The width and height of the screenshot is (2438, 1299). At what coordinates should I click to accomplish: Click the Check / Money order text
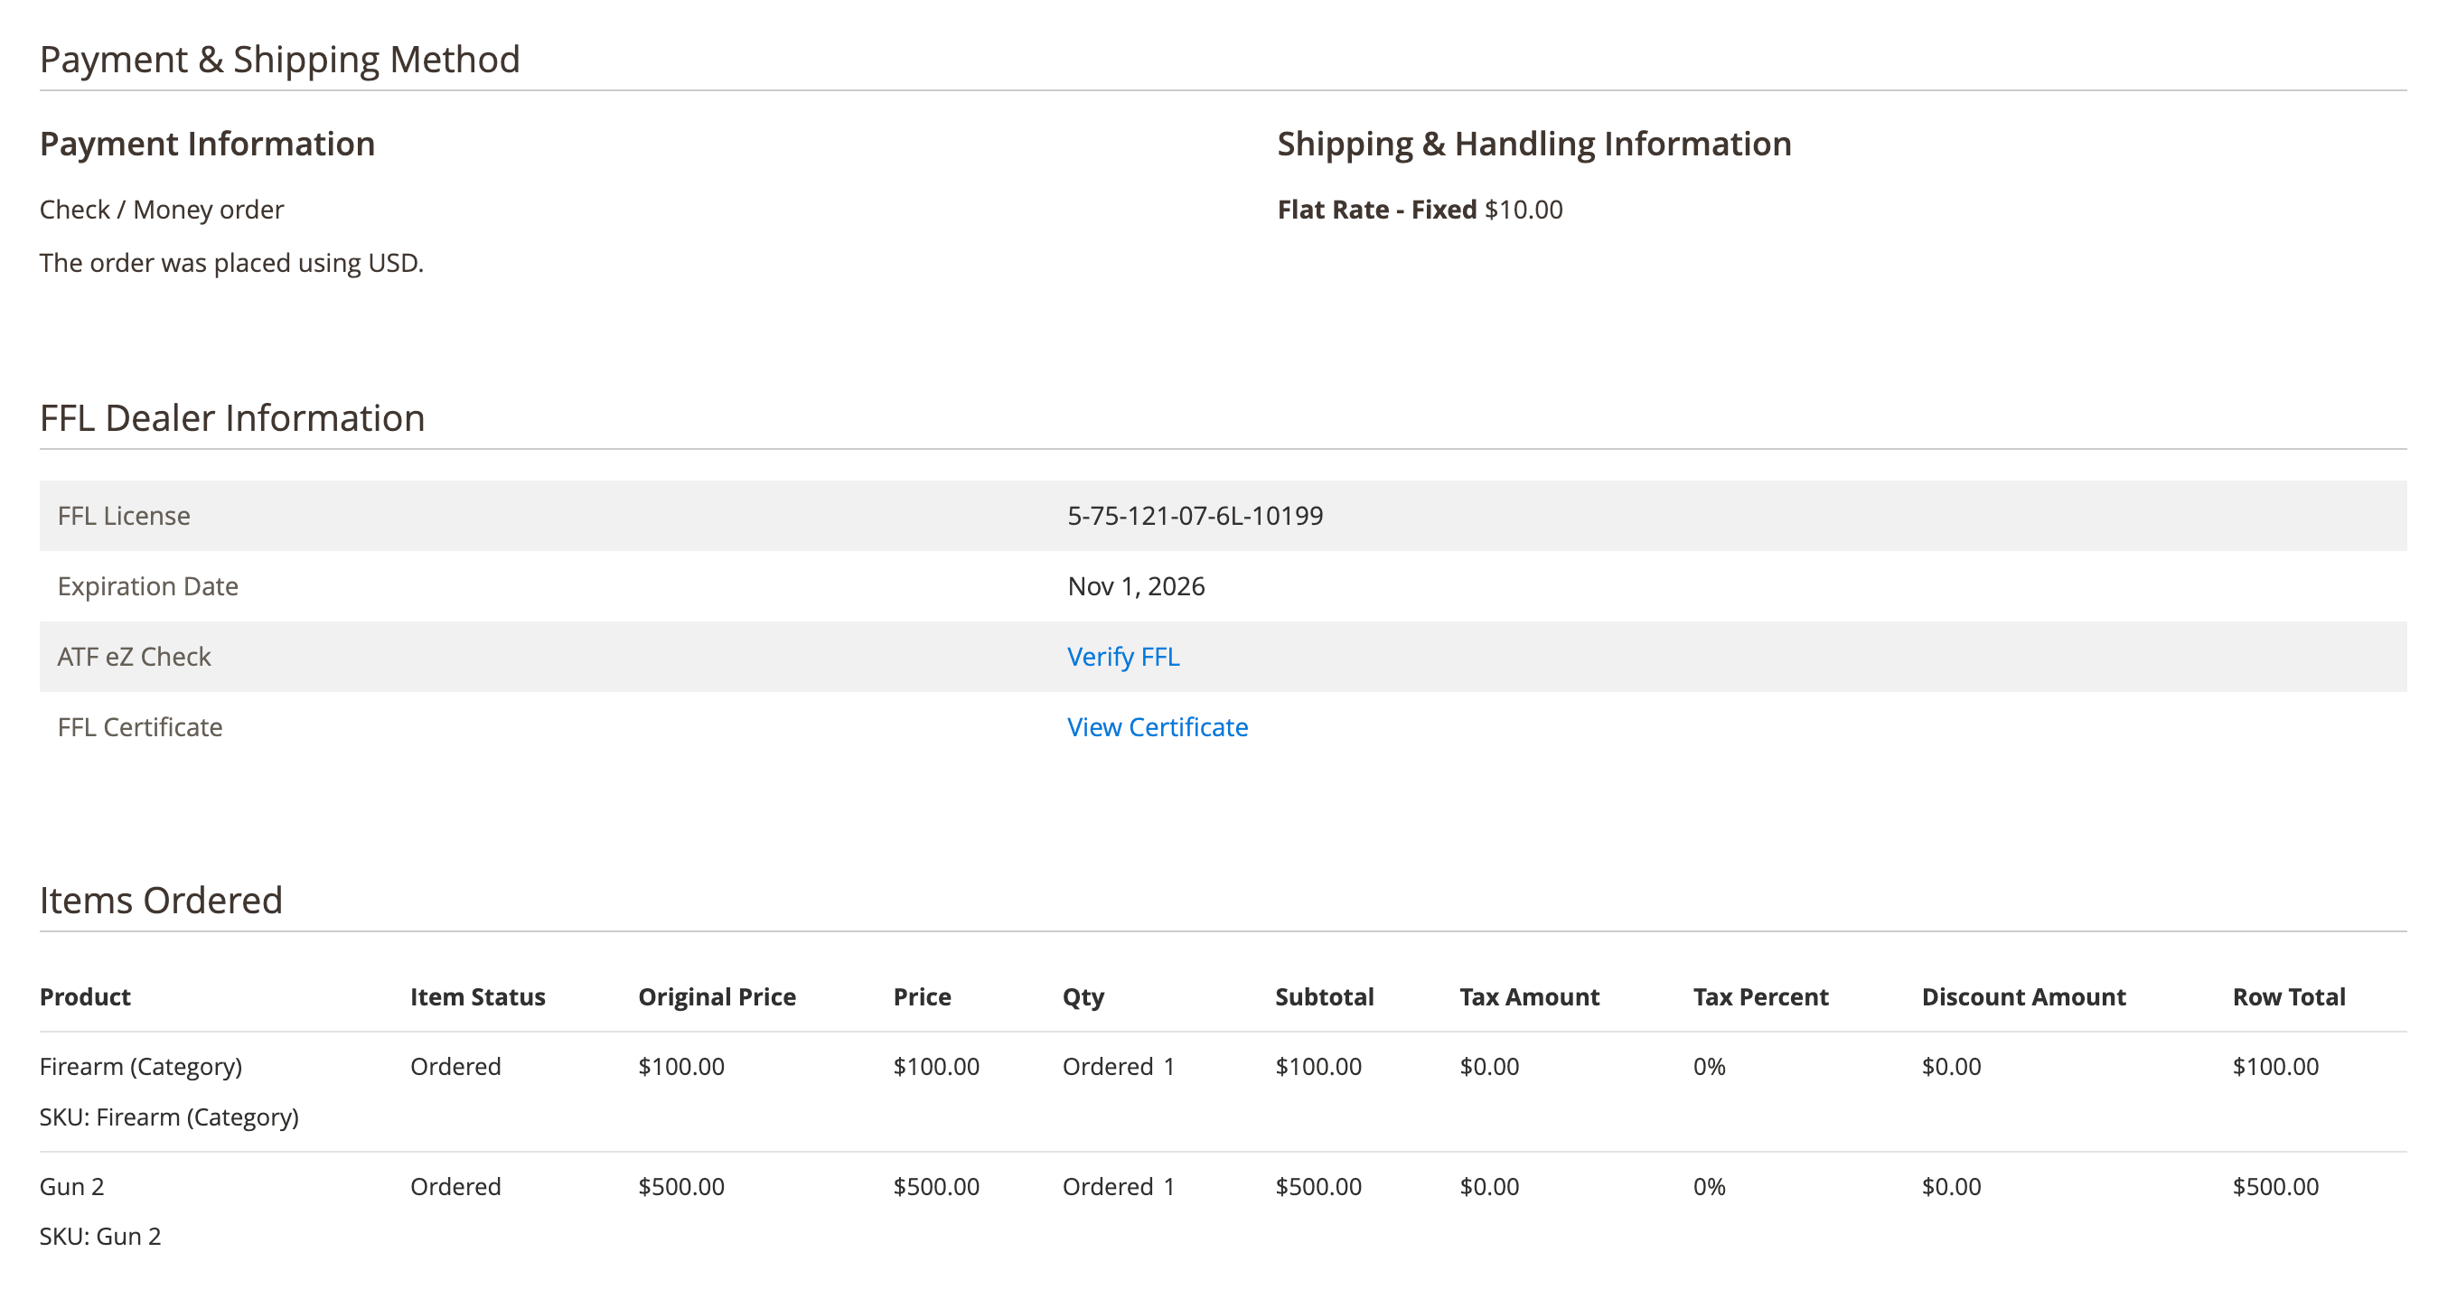click(x=162, y=209)
